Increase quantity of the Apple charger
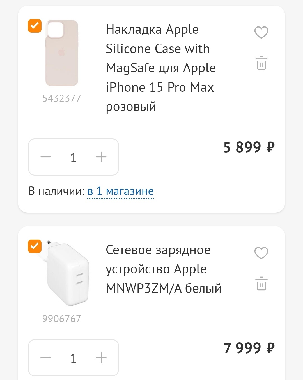The height and width of the screenshot is (380, 303). (x=101, y=358)
